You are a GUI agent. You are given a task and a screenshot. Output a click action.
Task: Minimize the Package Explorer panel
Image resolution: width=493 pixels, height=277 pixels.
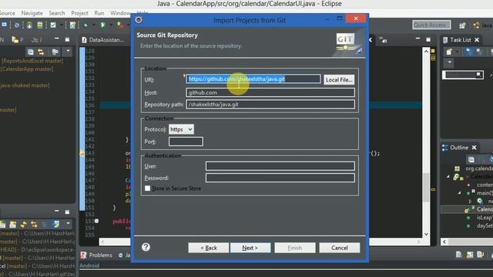56,39
